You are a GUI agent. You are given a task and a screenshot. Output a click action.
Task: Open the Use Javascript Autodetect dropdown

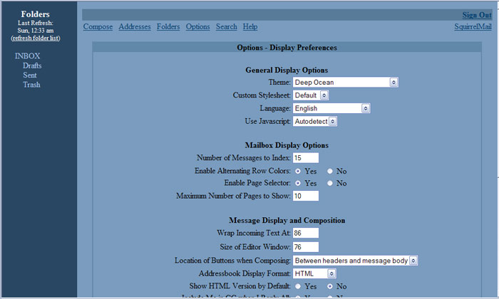pyautogui.click(x=314, y=122)
